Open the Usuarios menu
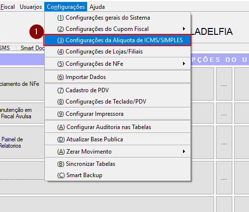This screenshot has width=249, height=212. click(x=31, y=7)
